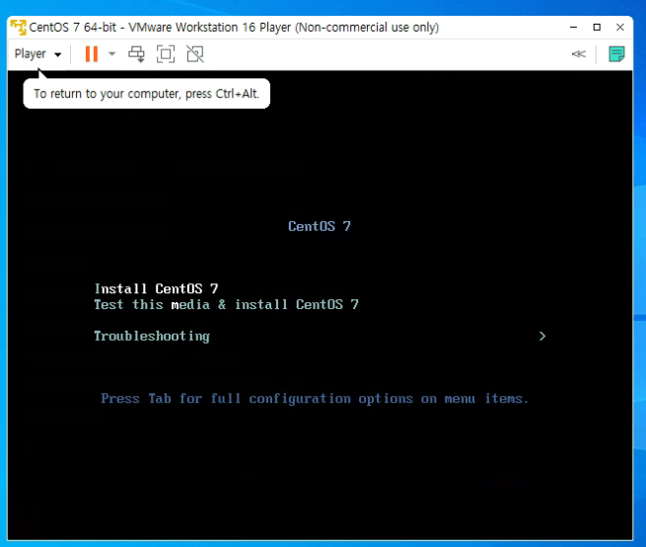Suspend the virtual machine with pause icon
Image resolution: width=646 pixels, height=547 pixels.
(x=92, y=54)
